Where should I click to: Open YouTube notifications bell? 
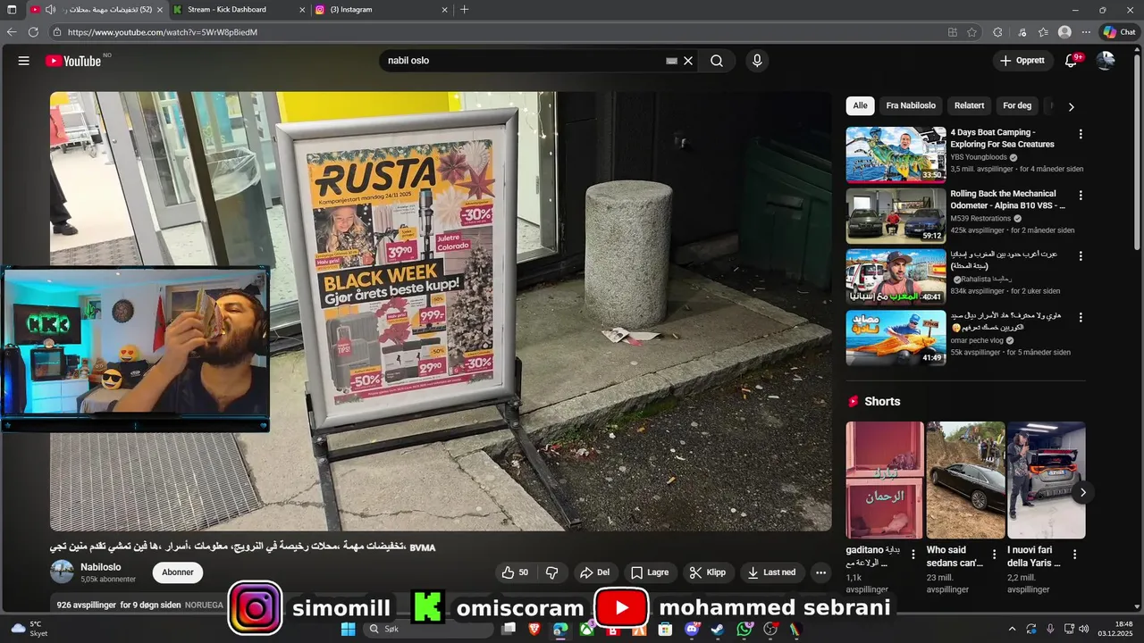[1071, 61]
